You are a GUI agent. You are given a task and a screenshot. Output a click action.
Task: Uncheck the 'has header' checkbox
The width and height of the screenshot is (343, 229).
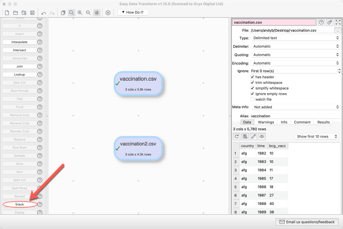[x=252, y=77]
